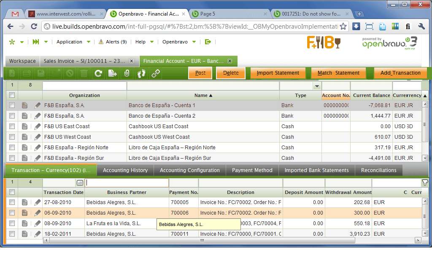Click the Refresh icon in the green toolbar
432x253 pixels.
point(98,73)
